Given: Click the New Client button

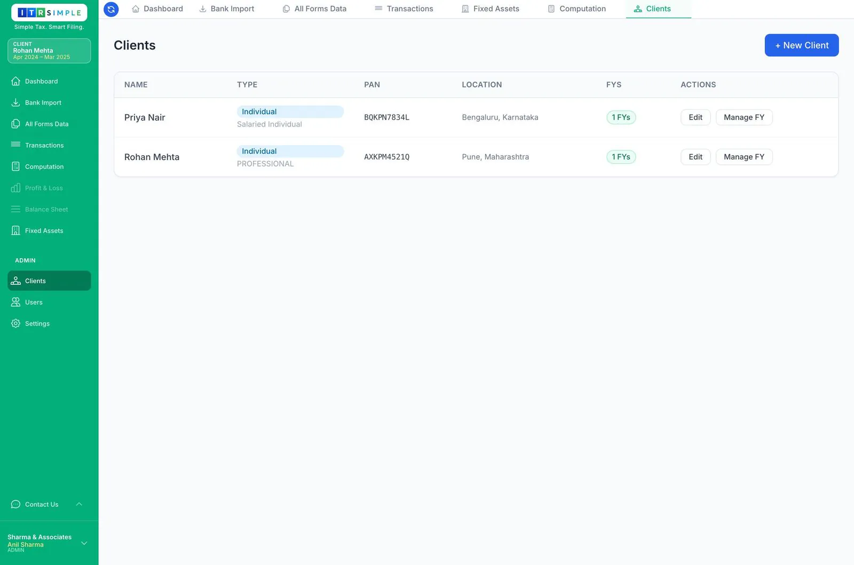Looking at the screenshot, I should pyautogui.click(x=802, y=45).
